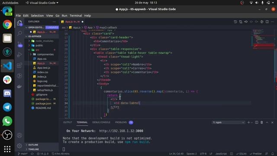Open WhatsApp from the dock
Screen dimensions: 277x156
[x=7, y=121]
